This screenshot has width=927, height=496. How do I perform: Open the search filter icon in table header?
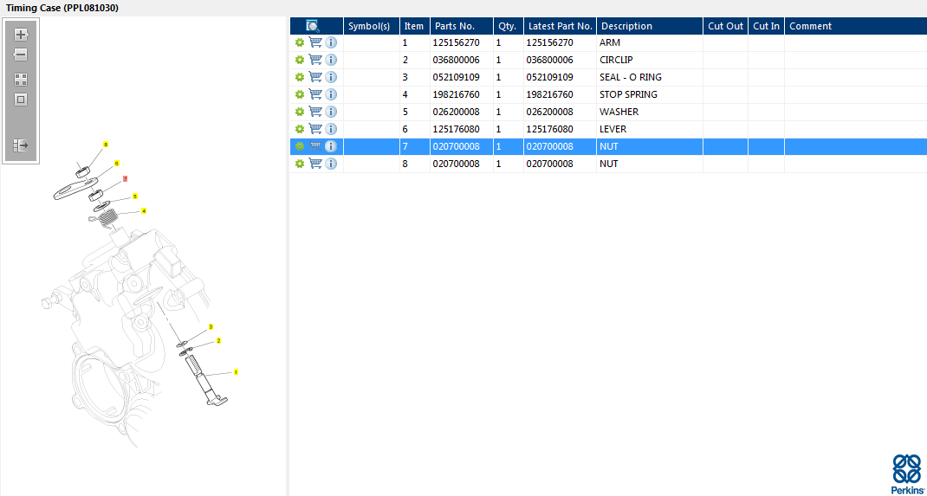coord(313,26)
